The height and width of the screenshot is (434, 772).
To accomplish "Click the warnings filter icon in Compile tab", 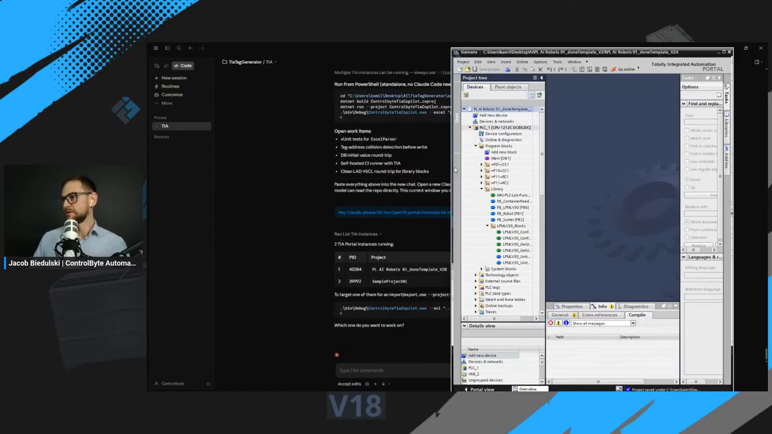I will pyautogui.click(x=558, y=323).
